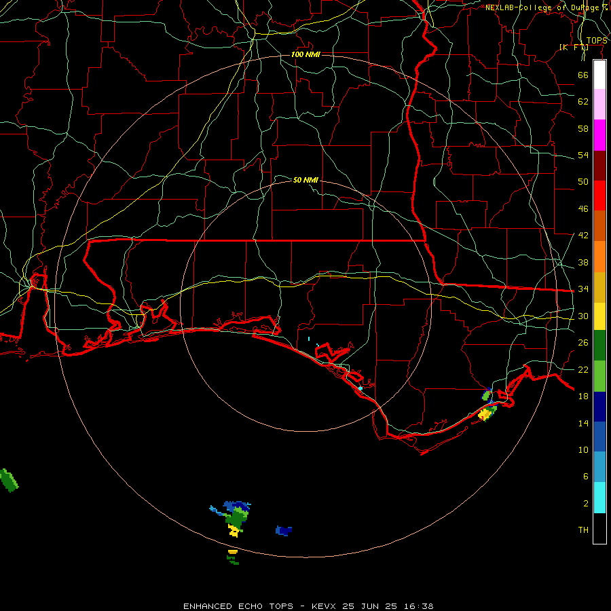Click the legend value 18
Viewport: 611px width, 611px height.
pyautogui.click(x=583, y=396)
